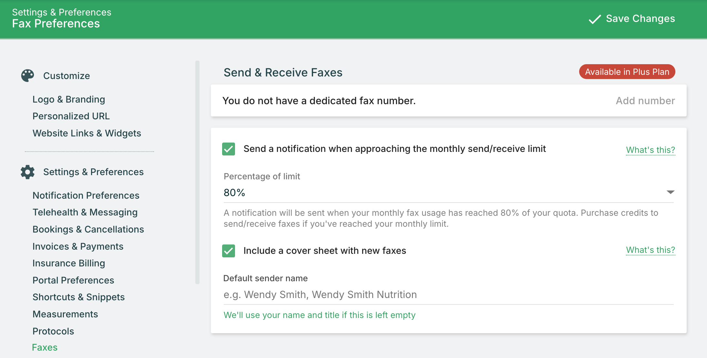The image size is (707, 358).
Task: Open What's this? for cover sheet
Action: tap(650, 250)
